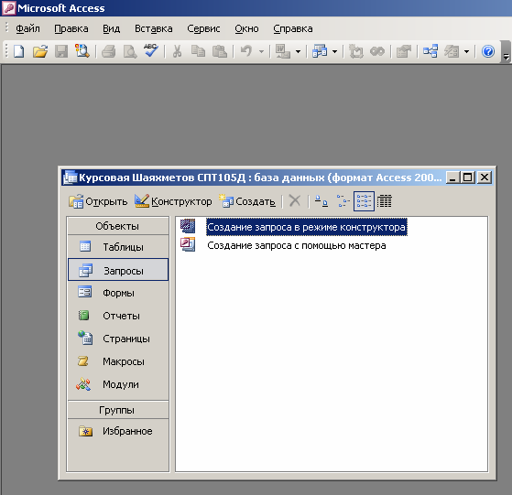This screenshot has height=495, width=512.
Task: Close the Курсовая database window
Action: click(x=485, y=178)
